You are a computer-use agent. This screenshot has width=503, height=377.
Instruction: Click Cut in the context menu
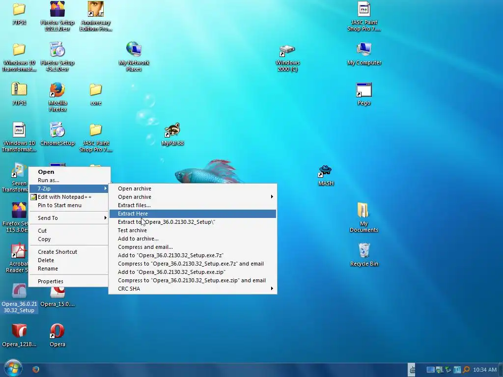(x=69, y=231)
